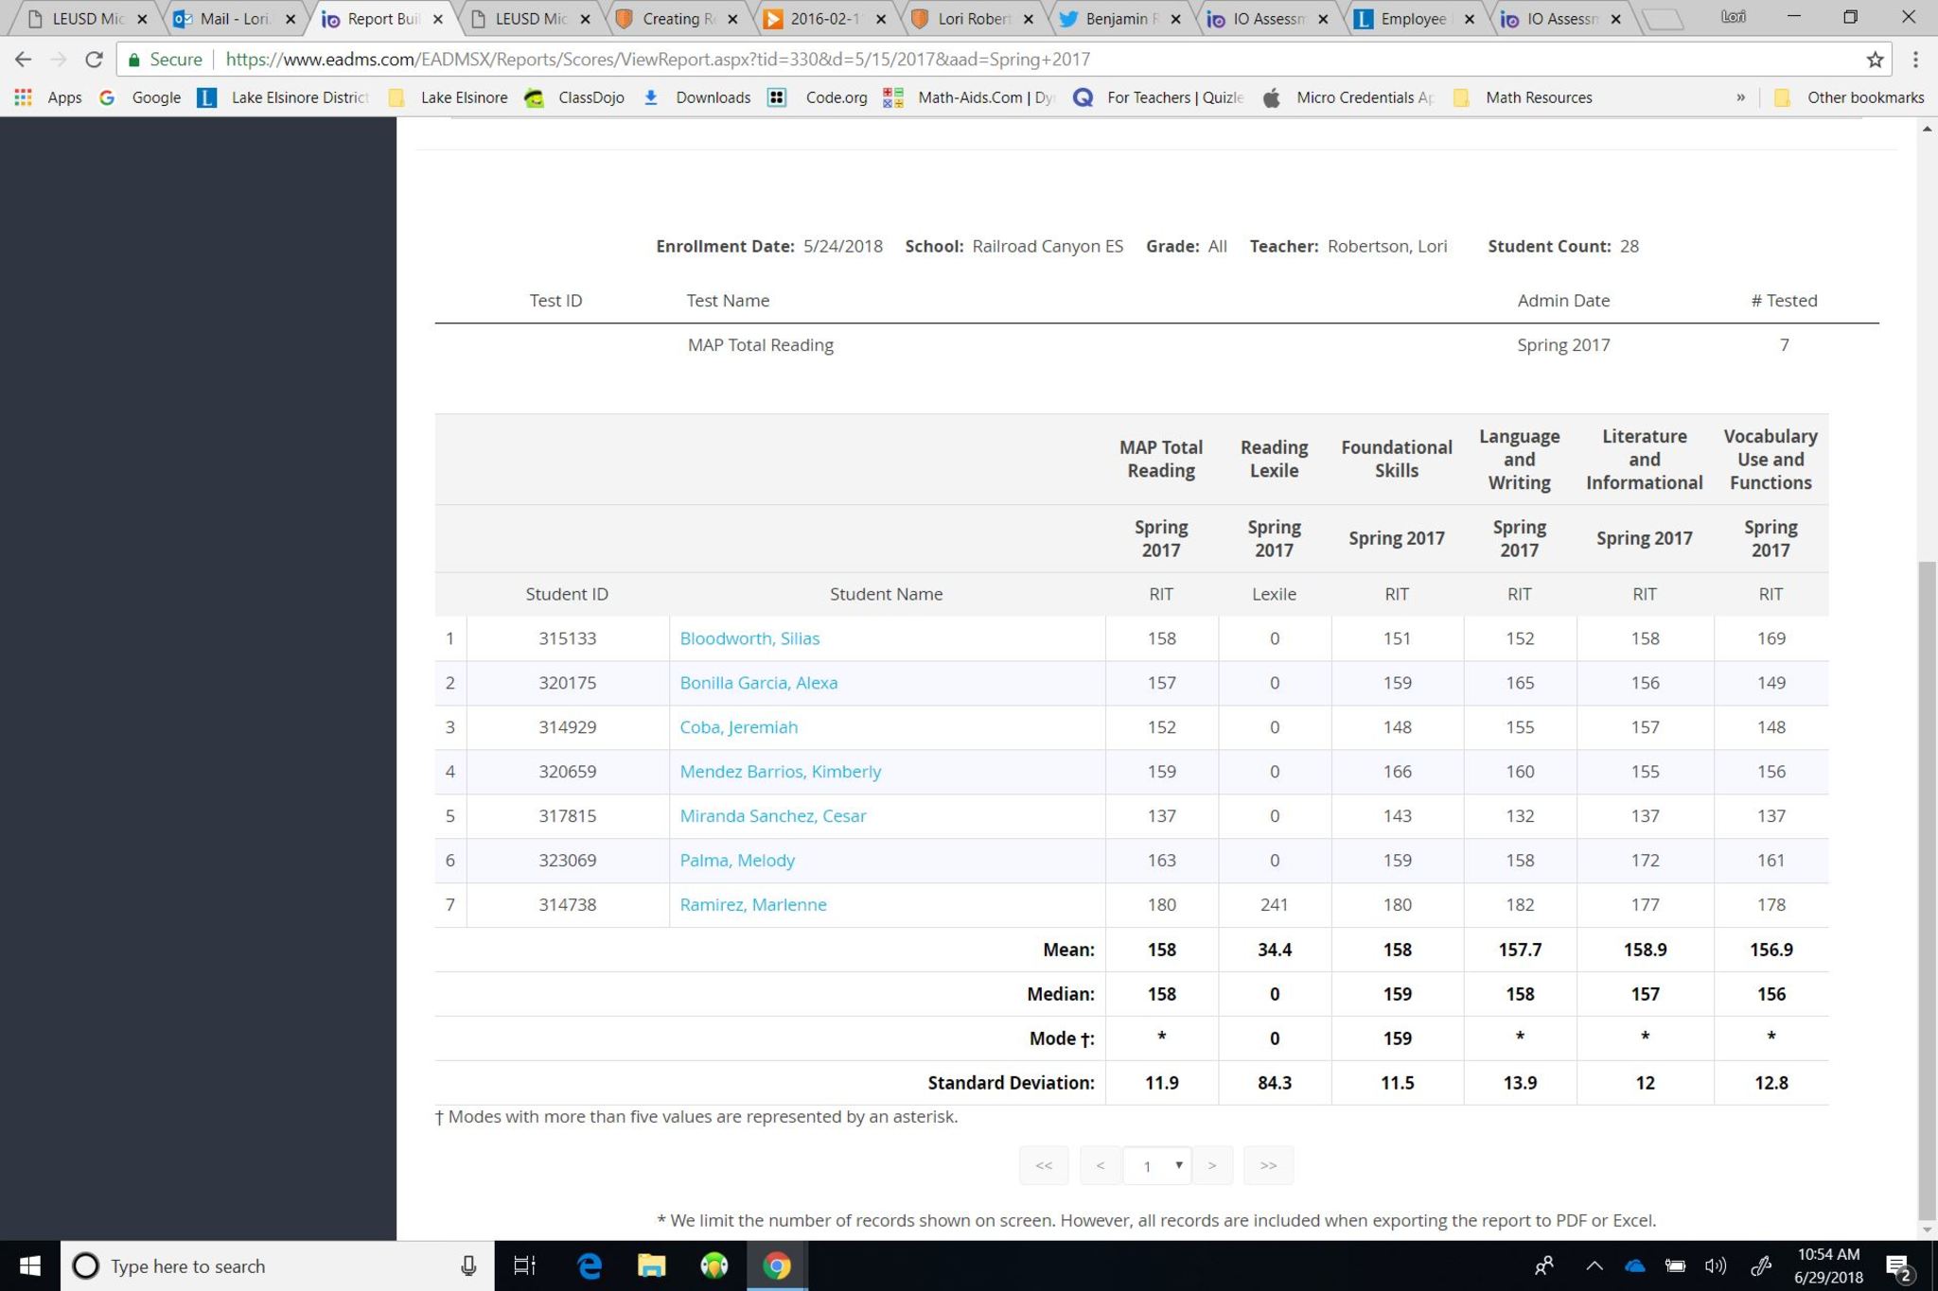Screen dimensions: 1938x1291
Task: Switch to the Employee tab
Action: point(1412,18)
